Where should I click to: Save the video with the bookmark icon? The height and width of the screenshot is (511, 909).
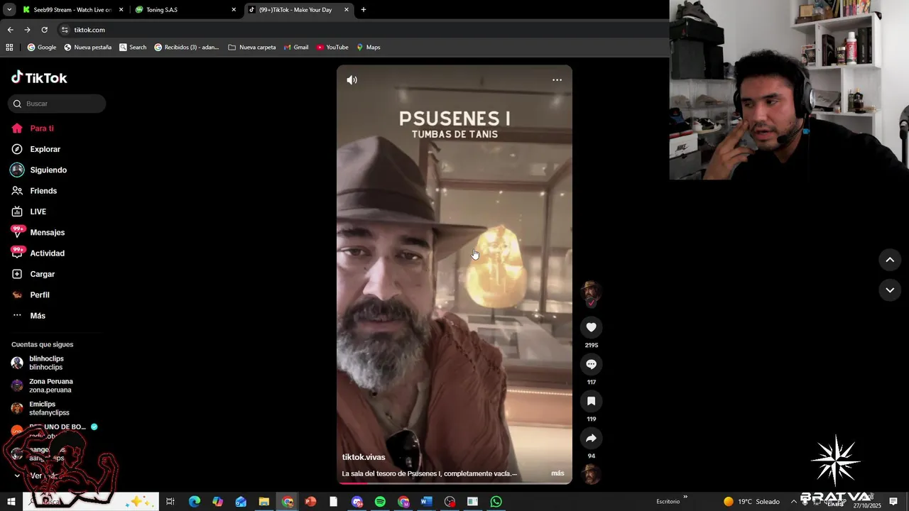click(x=591, y=401)
